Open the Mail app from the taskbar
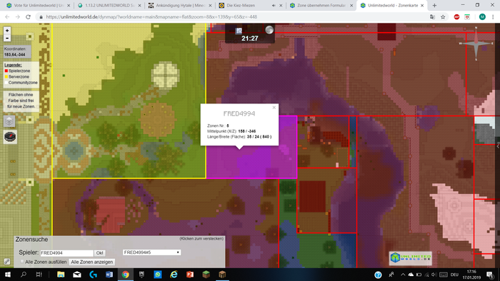Screen dimensions: 500x281 coord(77,275)
